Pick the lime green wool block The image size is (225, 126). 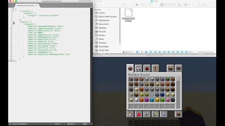point(162,100)
